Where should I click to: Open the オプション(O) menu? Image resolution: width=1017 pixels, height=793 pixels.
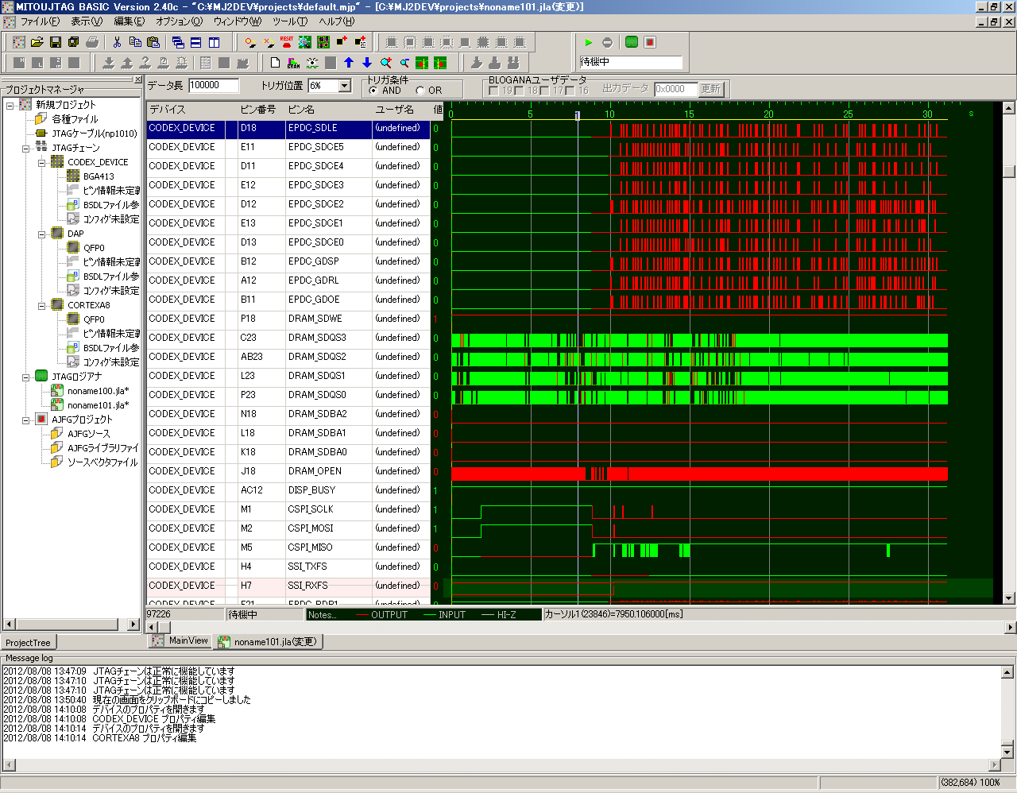click(x=178, y=21)
